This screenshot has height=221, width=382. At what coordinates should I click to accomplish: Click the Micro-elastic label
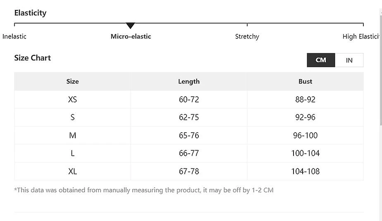point(131,36)
